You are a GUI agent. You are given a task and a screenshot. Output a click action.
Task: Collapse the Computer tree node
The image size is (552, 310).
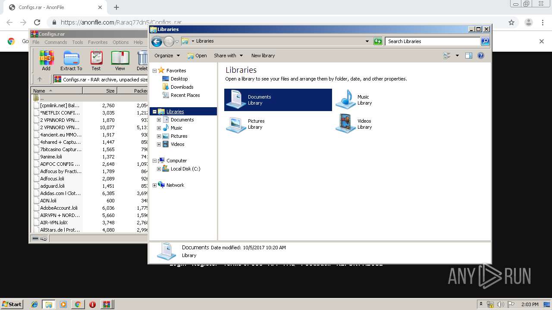pyautogui.click(x=155, y=161)
